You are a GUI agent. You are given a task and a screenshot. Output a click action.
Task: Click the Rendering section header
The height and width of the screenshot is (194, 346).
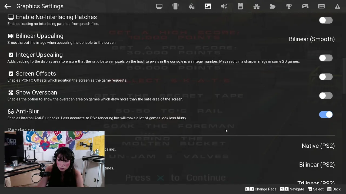[21, 130]
